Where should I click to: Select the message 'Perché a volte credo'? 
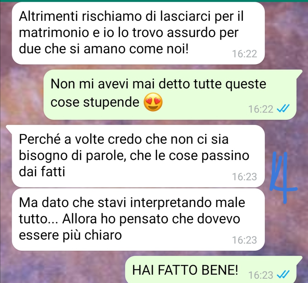138,156
